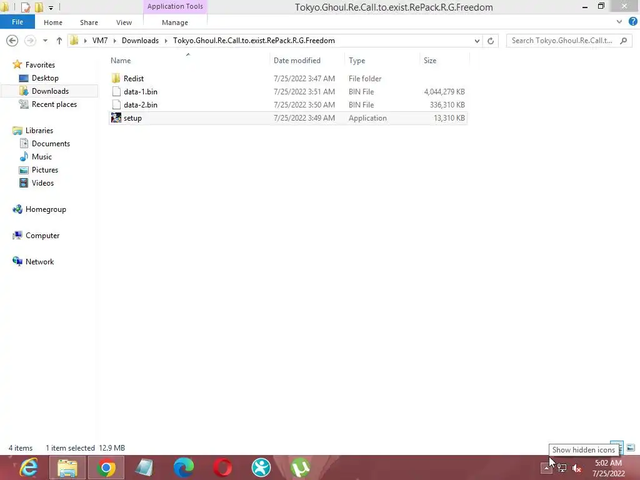
Task: Open the Manage ribbon tab
Action: [x=175, y=22]
